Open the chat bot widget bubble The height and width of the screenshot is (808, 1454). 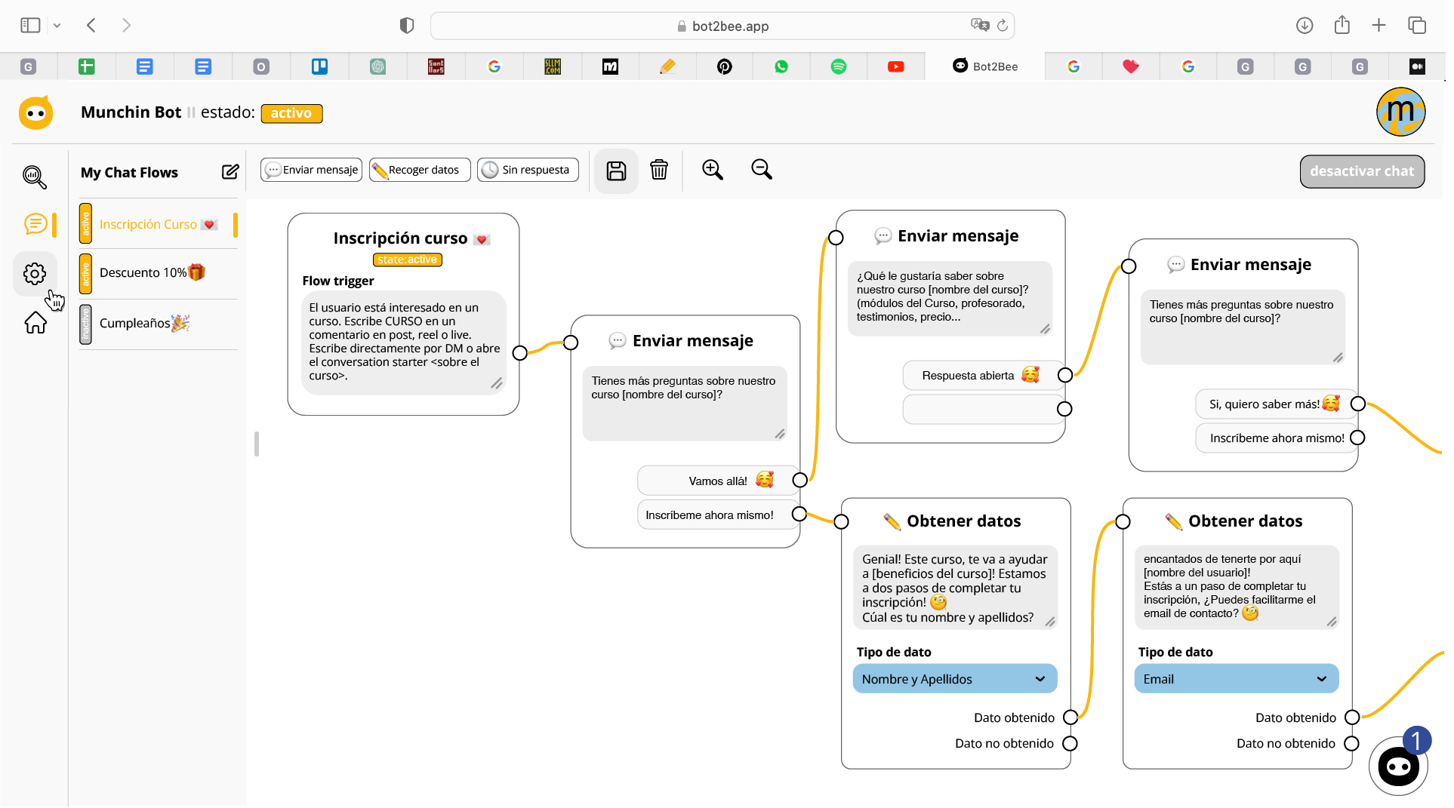click(1397, 767)
